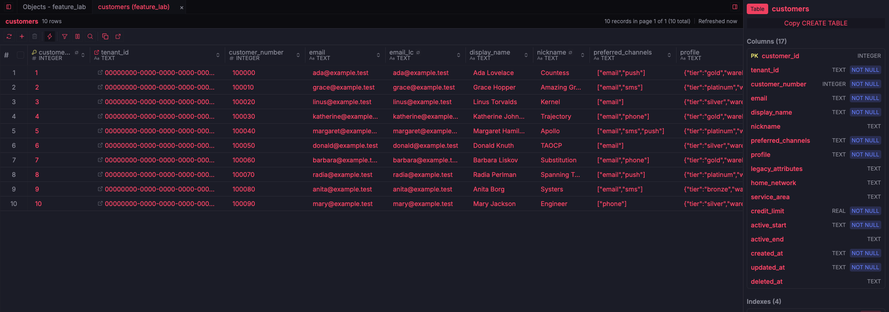Click the trash delete-row icon
Viewport: 889px width, 312px height.
click(35, 36)
